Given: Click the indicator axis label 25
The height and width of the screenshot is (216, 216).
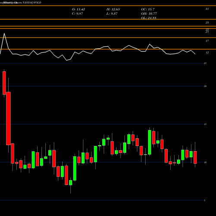Looking at the screenshot, I should [207, 22].
